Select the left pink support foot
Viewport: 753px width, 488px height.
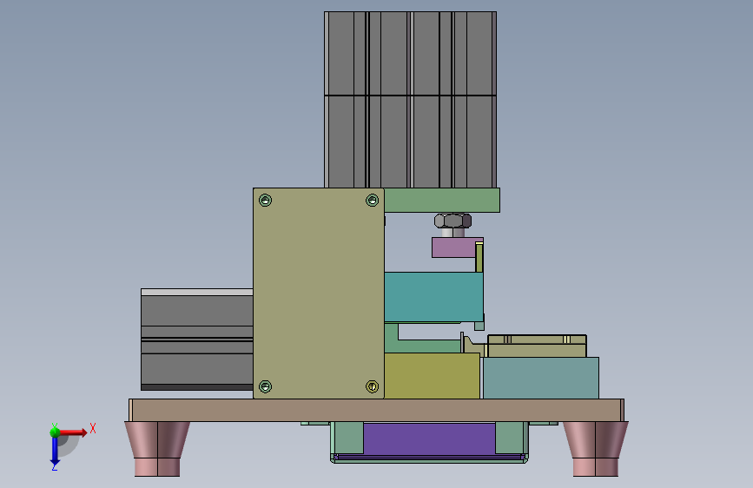157,449
